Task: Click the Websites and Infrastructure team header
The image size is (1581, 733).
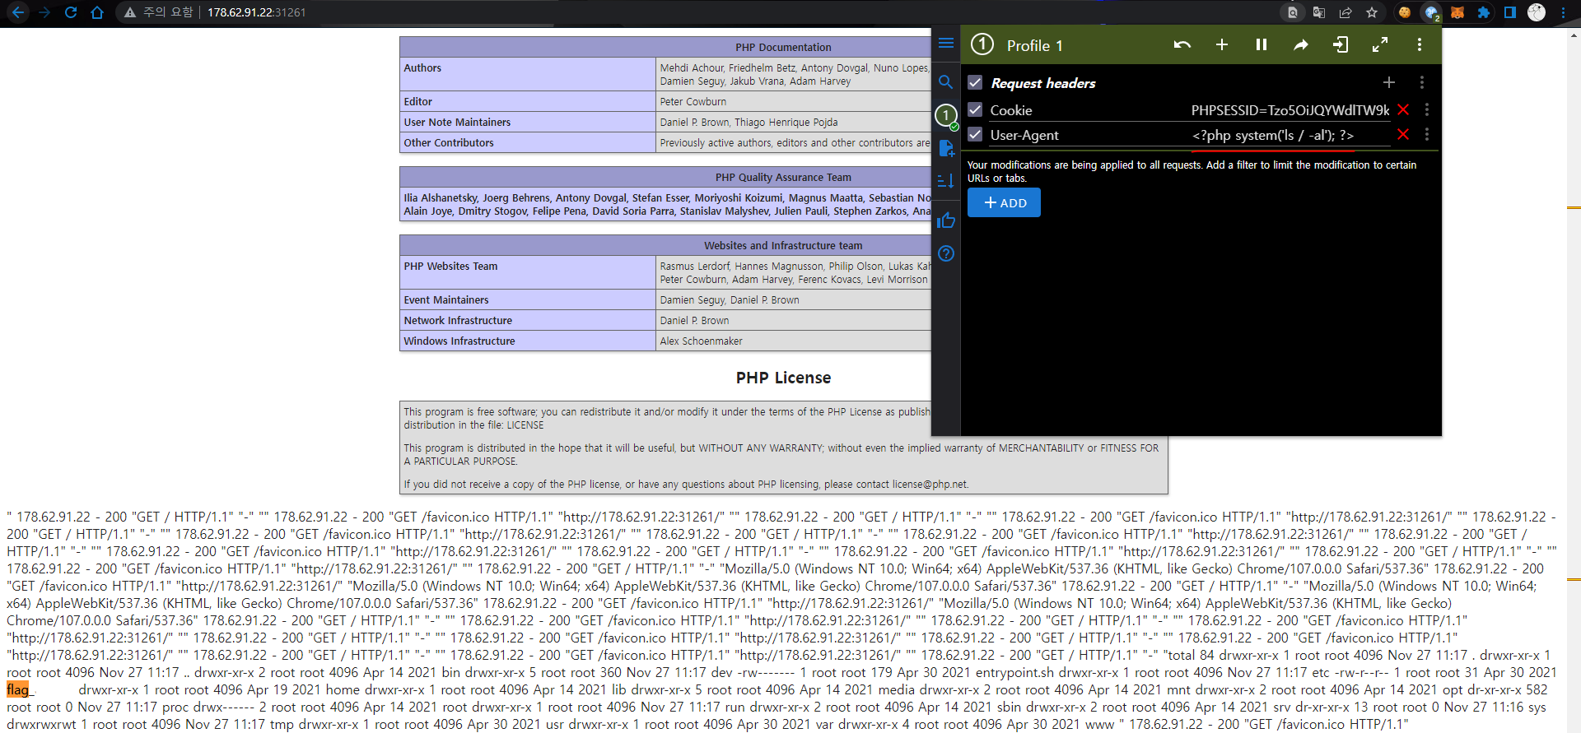Action: (783, 245)
